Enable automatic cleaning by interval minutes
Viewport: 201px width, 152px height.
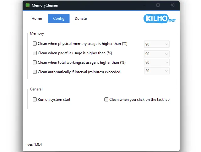coord(35,72)
